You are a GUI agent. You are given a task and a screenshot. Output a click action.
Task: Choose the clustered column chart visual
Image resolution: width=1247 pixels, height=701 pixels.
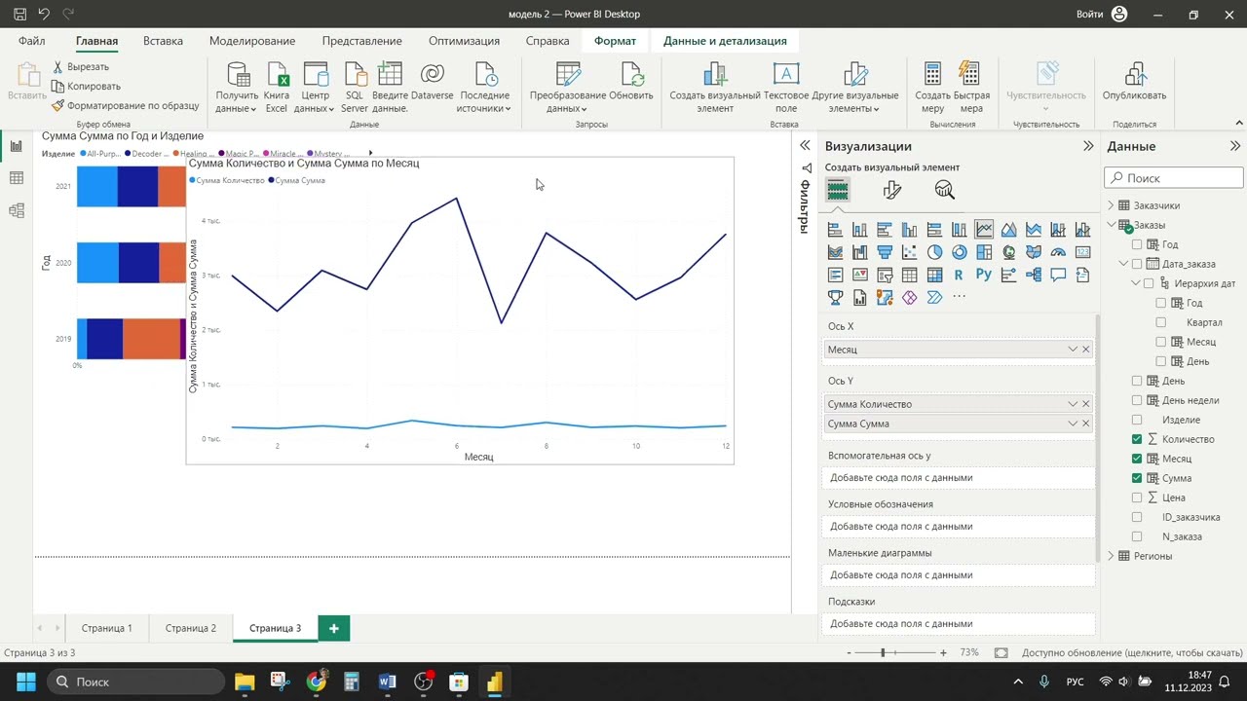point(909,230)
